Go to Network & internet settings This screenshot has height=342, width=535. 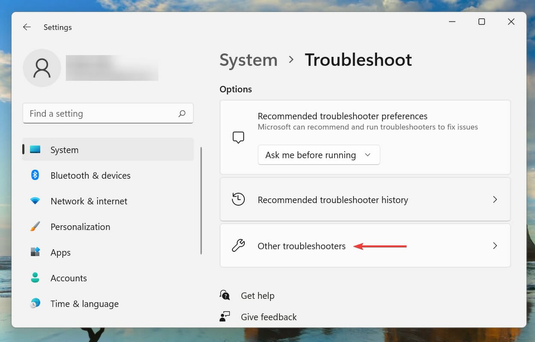108,201
